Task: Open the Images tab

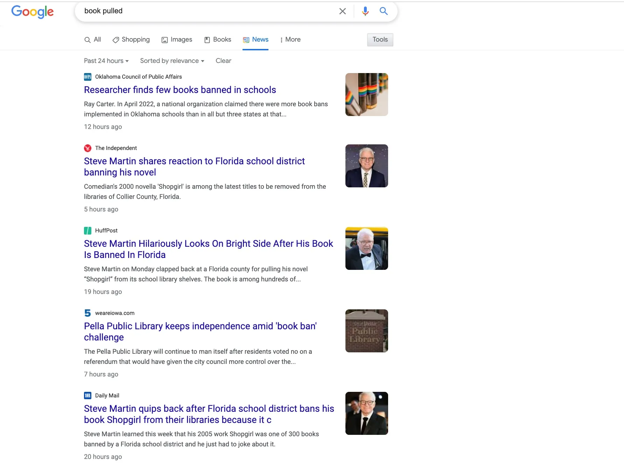Action: tap(177, 39)
